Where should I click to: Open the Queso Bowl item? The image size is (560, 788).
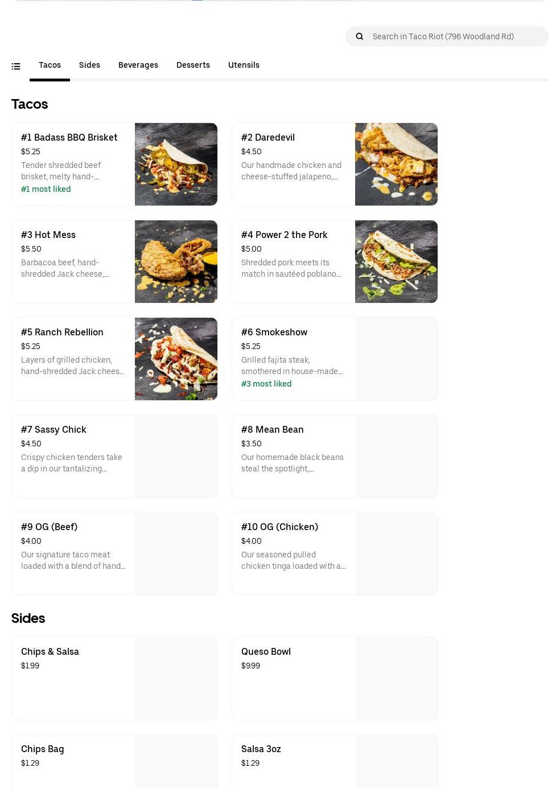[x=335, y=678]
